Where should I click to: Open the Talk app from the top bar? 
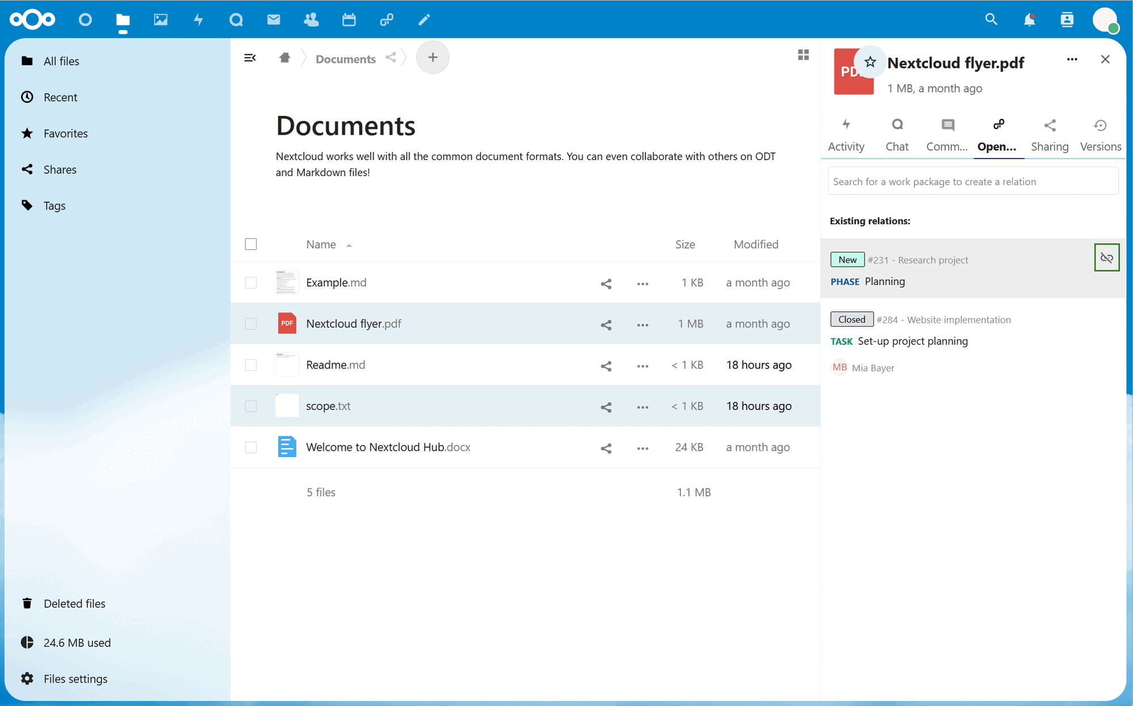click(236, 19)
